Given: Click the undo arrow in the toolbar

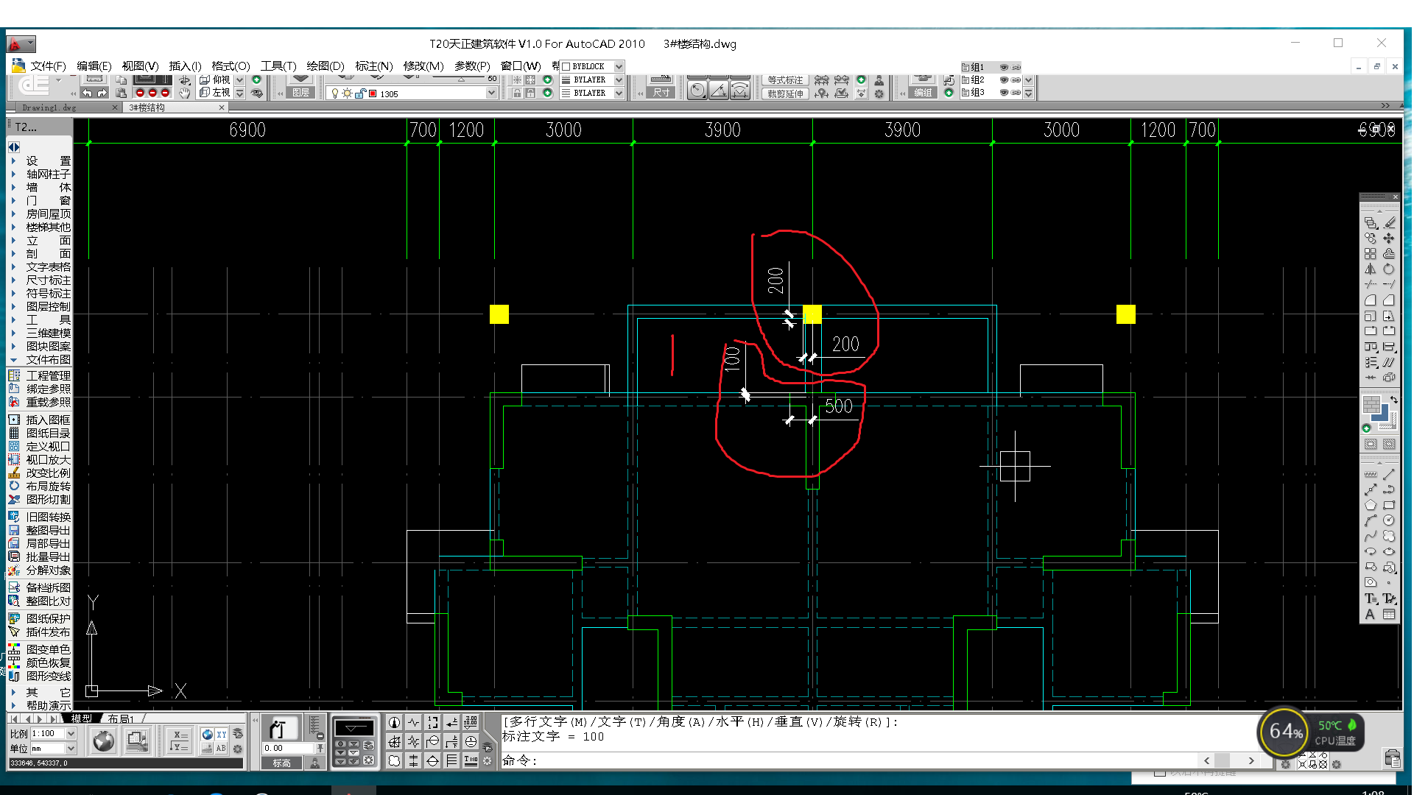Looking at the screenshot, I should (x=87, y=93).
